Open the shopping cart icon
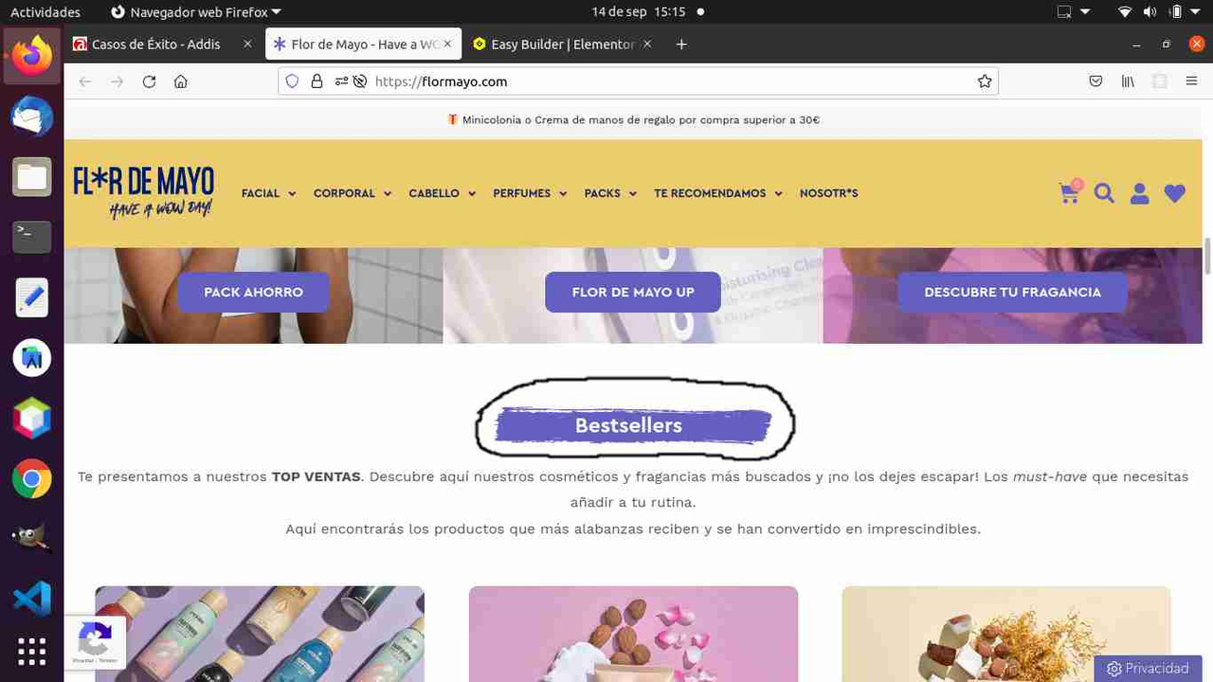1213x682 pixels. coord(1069,192)
